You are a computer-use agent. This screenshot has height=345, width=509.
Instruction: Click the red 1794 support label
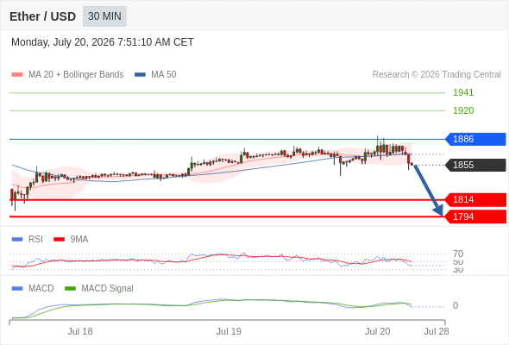click(475, 216)
